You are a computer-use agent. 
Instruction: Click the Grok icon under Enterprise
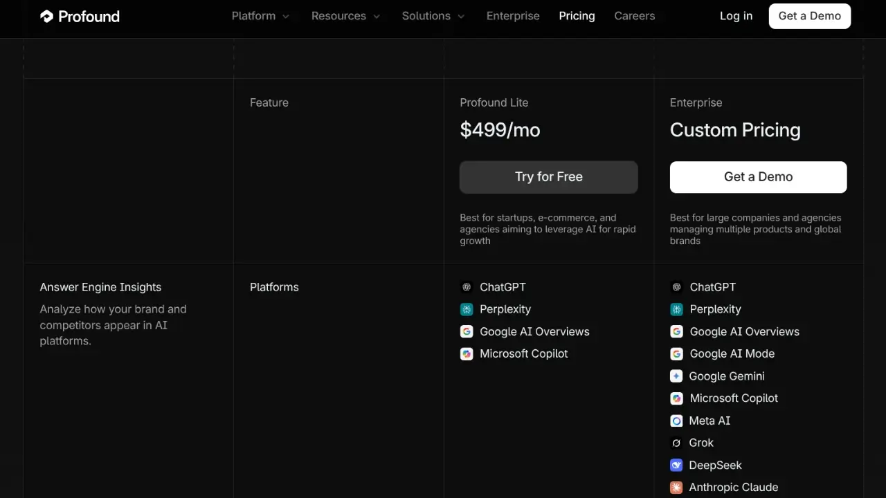click(677, 443)
